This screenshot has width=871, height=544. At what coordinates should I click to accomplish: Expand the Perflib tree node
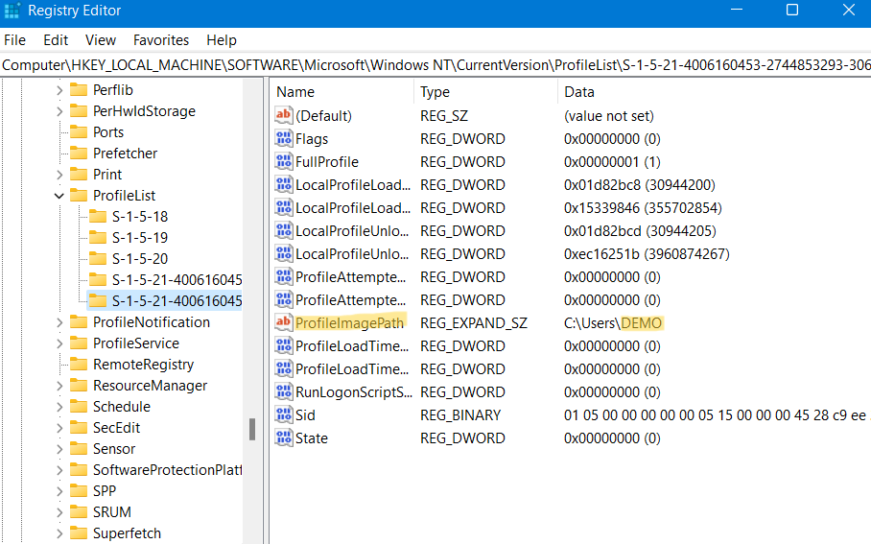pos(59,90)
